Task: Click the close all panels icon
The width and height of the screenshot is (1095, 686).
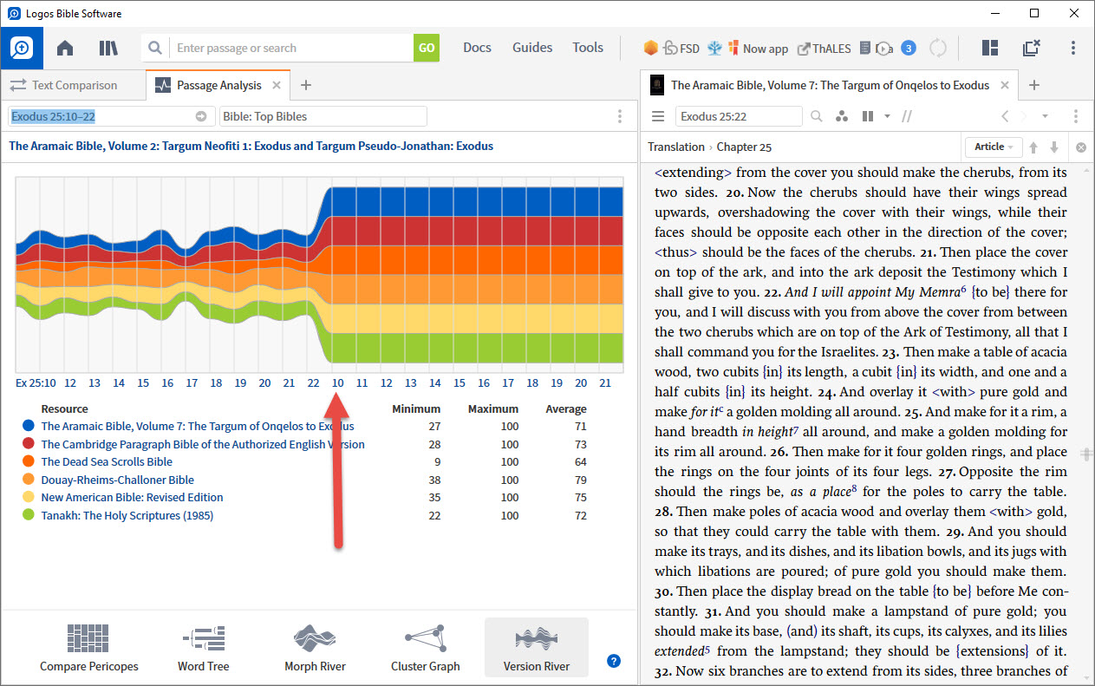Action: [x=1031, y=49]
